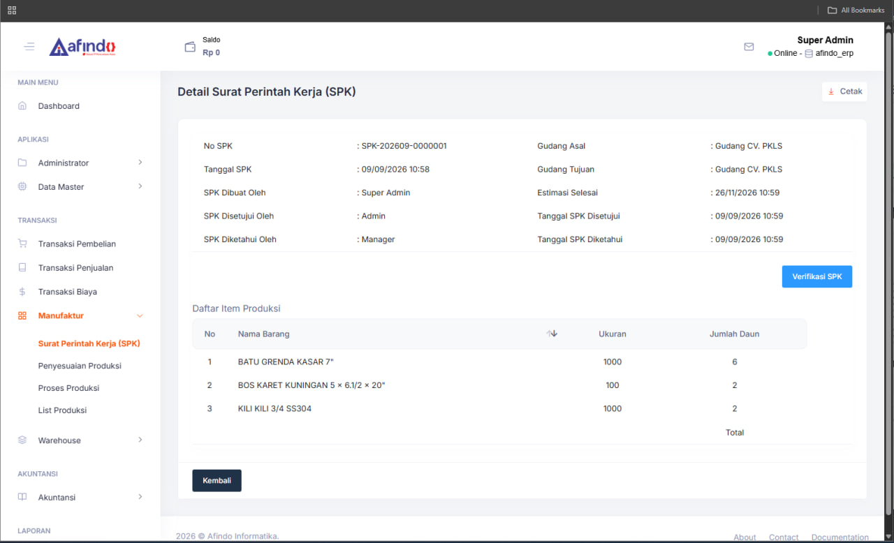Expand the Data Master submenu chevron
The width and height of the screenshot is (894, 543).
click(x=140, y=186)
